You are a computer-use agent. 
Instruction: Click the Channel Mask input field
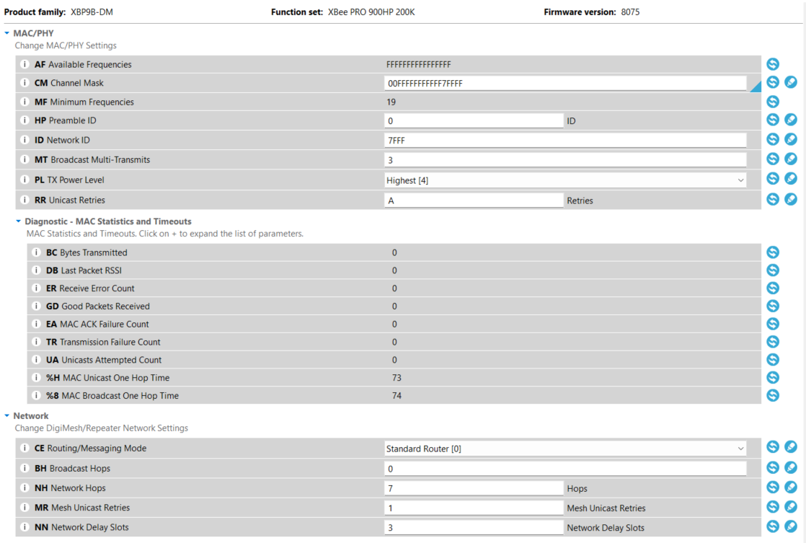565,84
